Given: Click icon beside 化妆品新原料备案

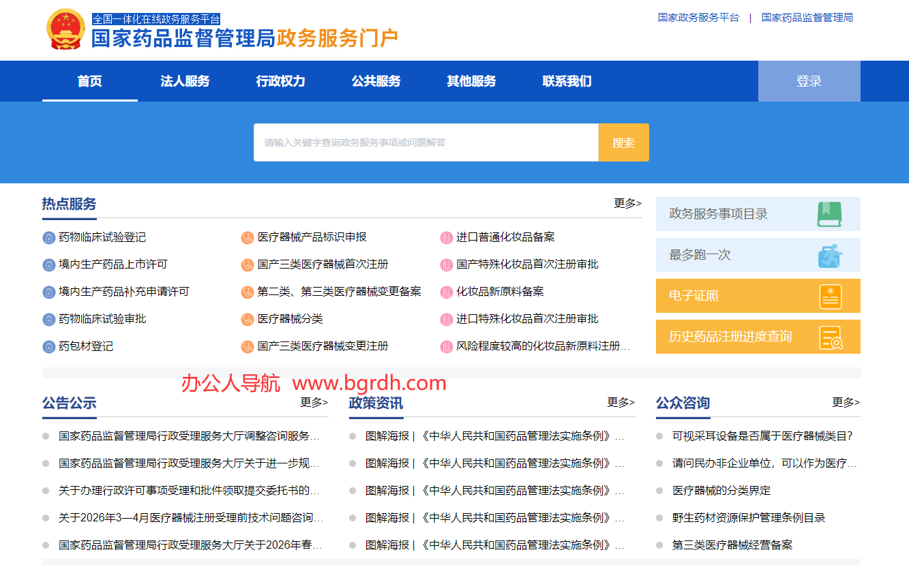Looking at the screenshot, I should click(447, 292).
